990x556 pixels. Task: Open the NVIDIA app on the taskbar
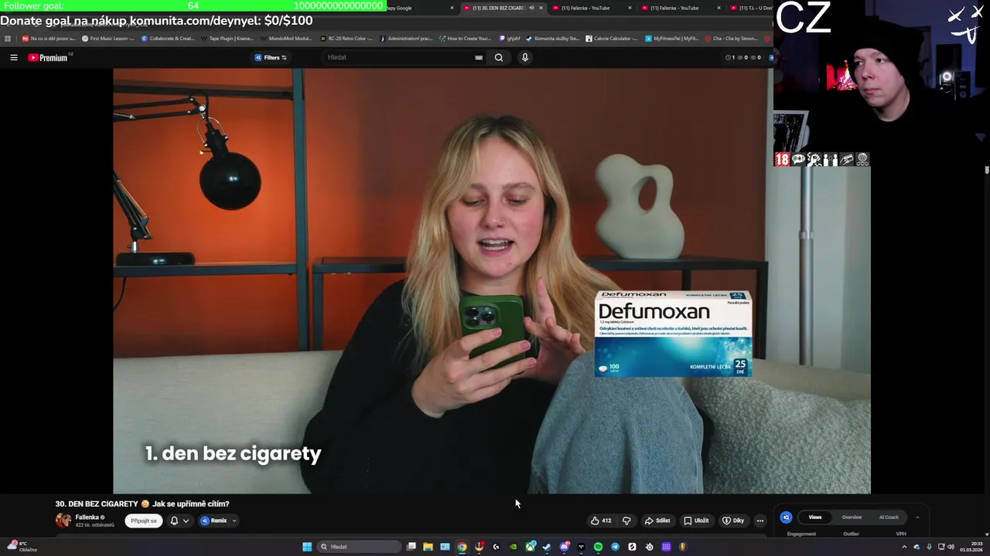[x=513, y=547]
